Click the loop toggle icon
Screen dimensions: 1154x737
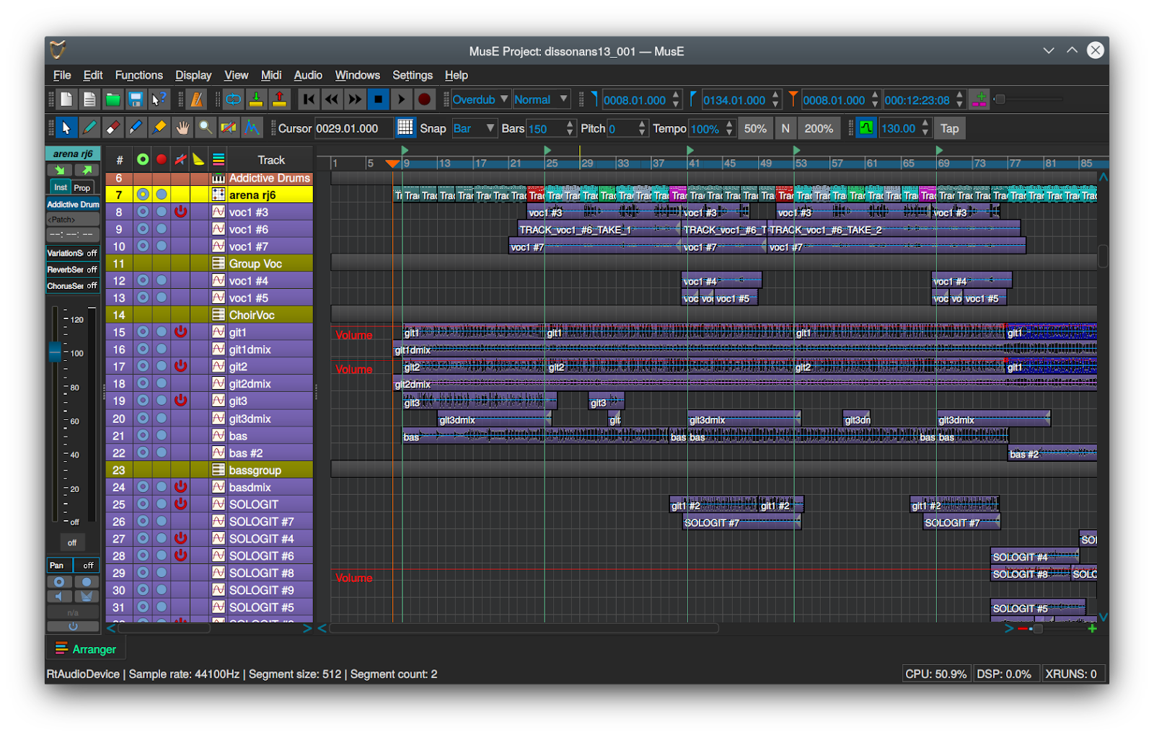pos(234,99)
